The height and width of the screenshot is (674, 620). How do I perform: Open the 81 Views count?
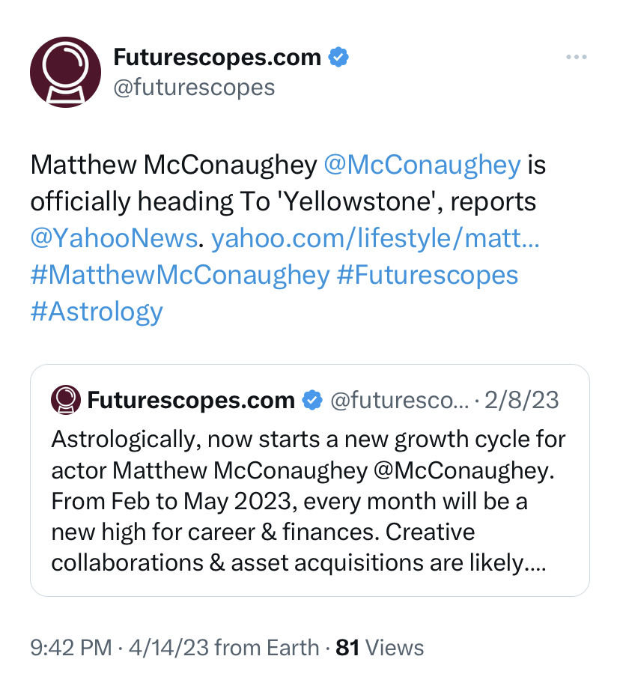380,648
